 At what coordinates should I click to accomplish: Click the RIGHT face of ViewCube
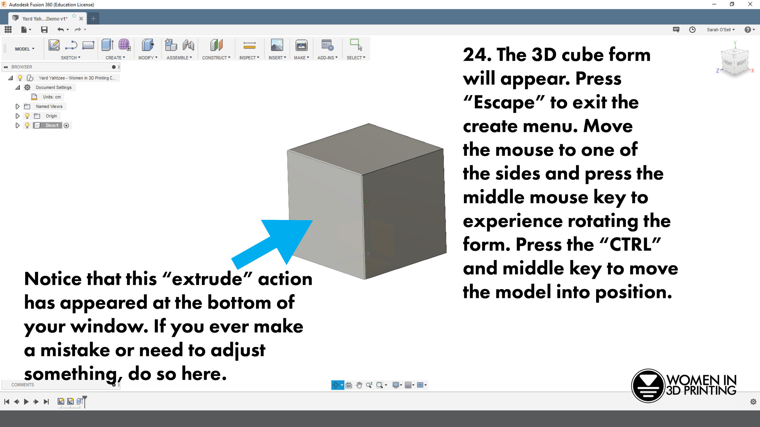click(741, 63)
